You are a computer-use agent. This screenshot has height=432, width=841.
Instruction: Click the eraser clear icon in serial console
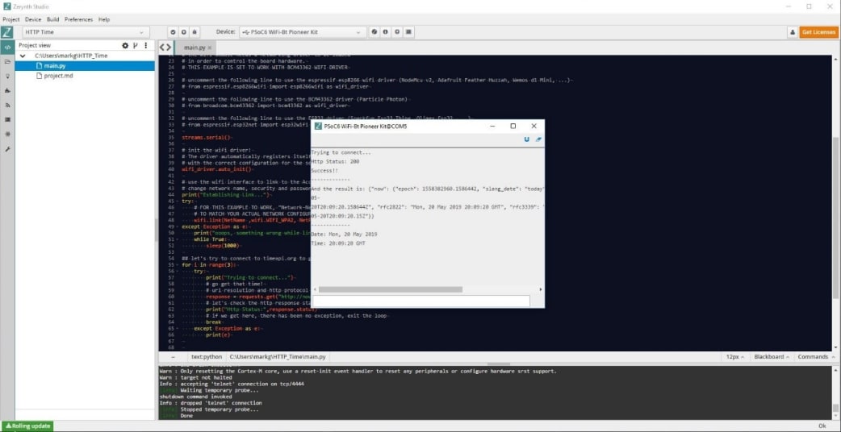pos(538,139)
